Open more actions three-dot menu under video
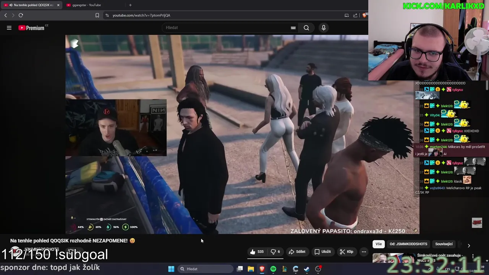Screen dimensions: 489x275 [x=364, y=252]
